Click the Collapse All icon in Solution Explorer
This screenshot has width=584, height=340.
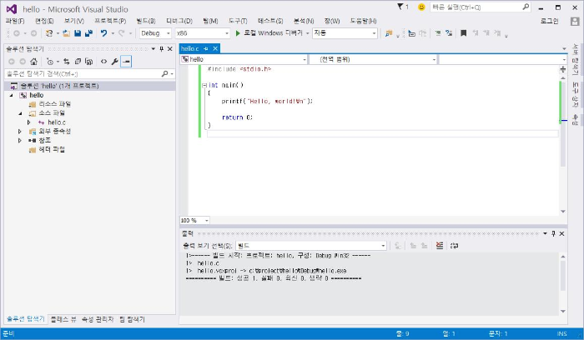click(x=78, y=62)
